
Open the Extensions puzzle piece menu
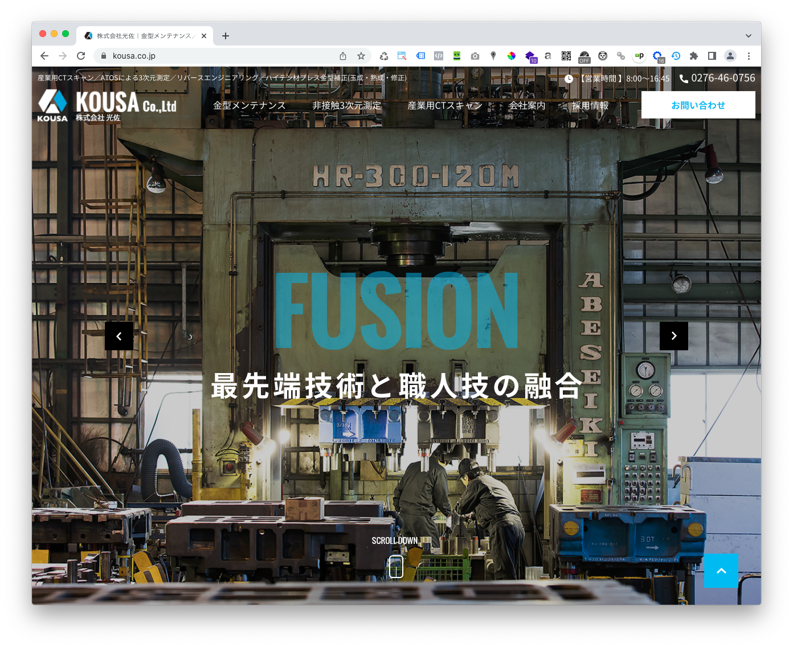tap(693, 56)
